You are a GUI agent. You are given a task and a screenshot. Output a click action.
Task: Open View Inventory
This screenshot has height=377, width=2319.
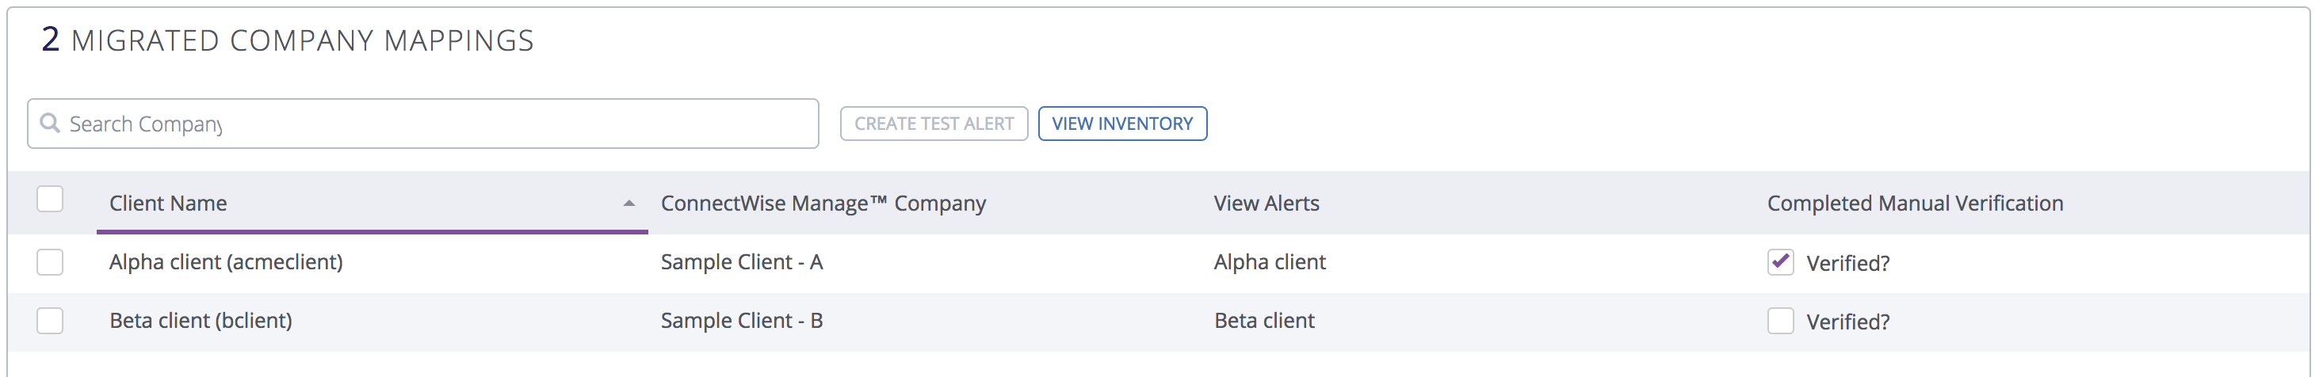pyautogui.click(x=1121, y=124)
